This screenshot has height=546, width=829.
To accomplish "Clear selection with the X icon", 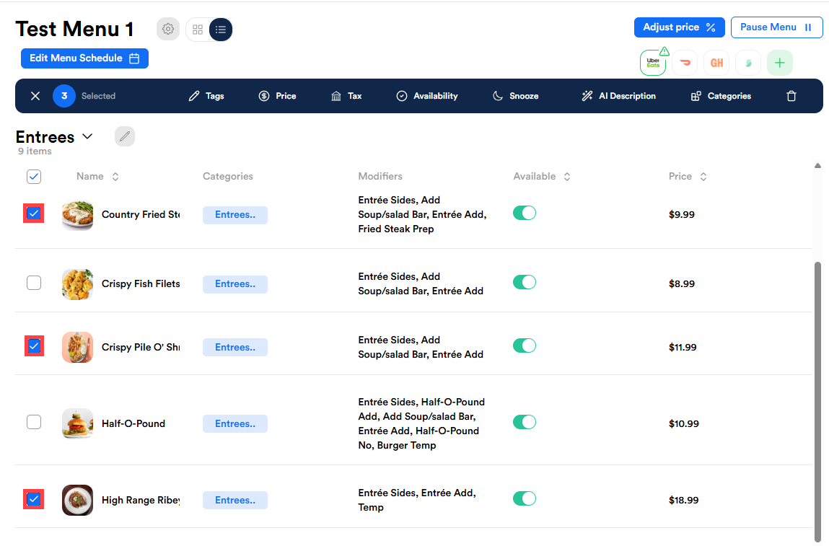I will pos(35,96).
